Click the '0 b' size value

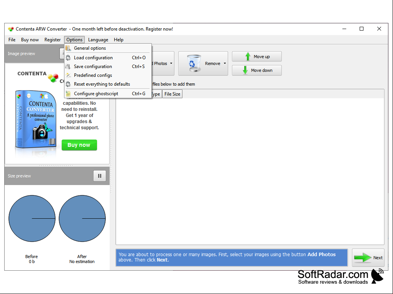[31, 262]
